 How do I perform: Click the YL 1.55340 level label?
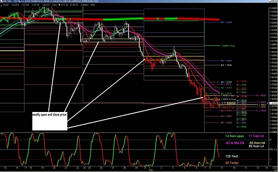pos(261,111)
